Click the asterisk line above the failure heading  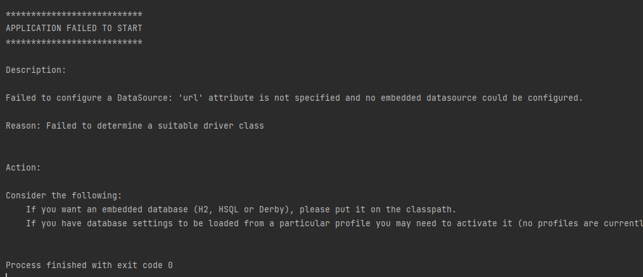pos(74,14)
